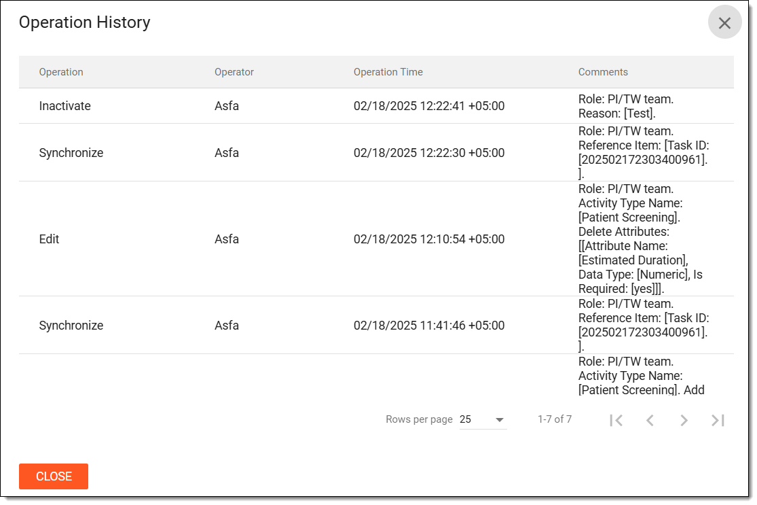Click the Rows per page label
757x505 pixels.
419,419
